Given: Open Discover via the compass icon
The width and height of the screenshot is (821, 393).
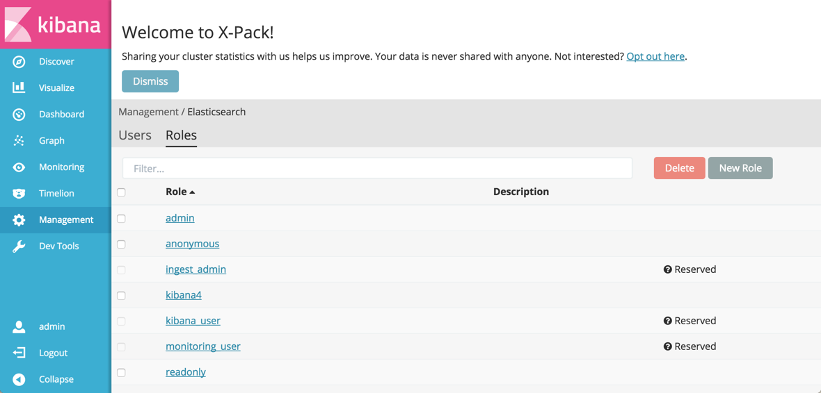Looking at the screenshot, I should 19,62.
